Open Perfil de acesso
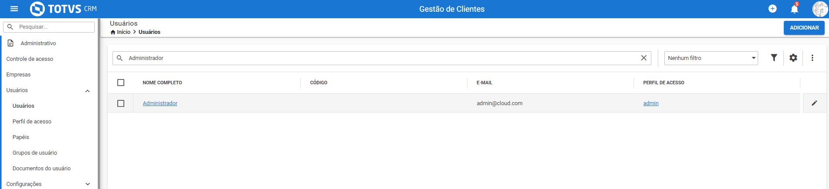This screenshot has width=829, height=189. (32, 122)
